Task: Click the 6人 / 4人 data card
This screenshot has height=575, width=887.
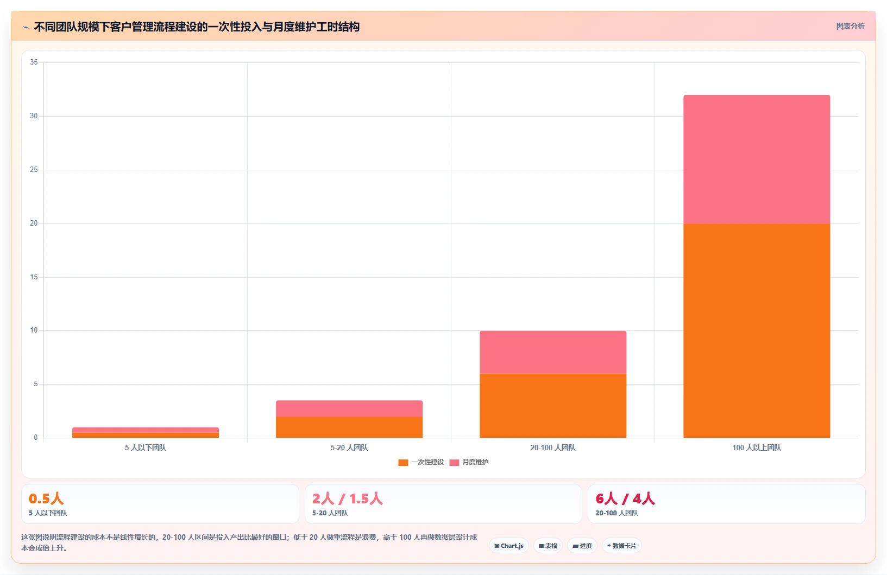Action: point(727,504)
